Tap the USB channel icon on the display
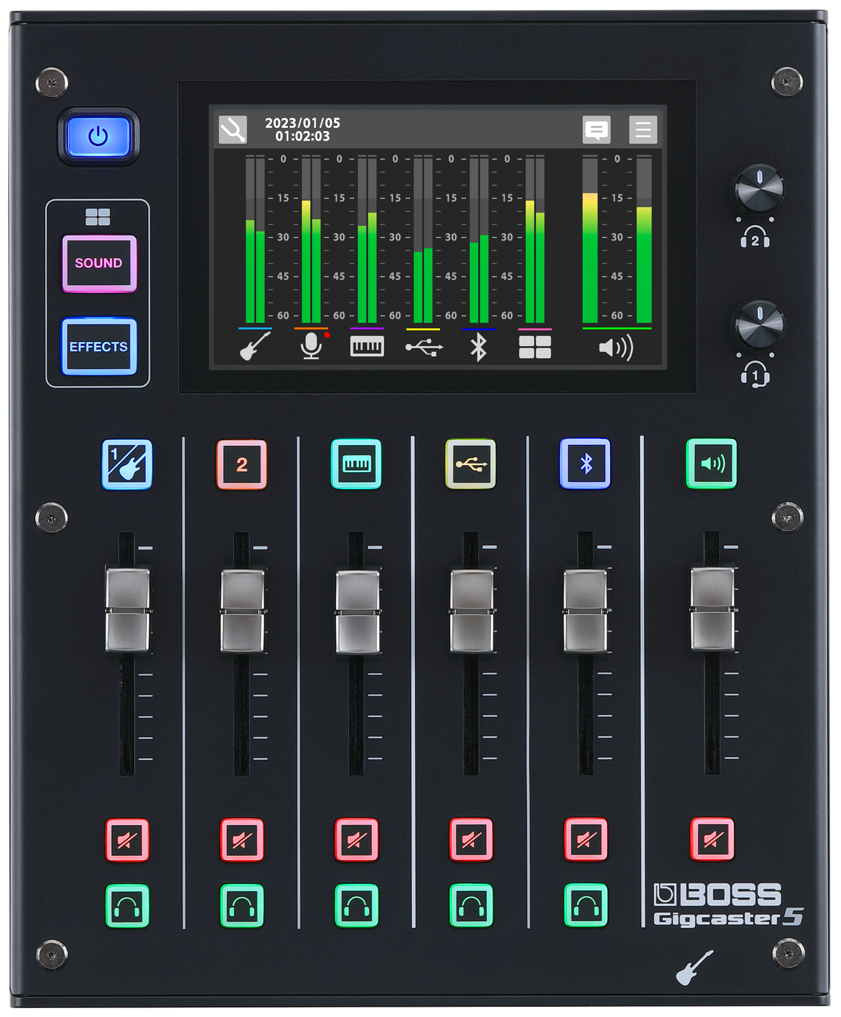Image resolution: width=841 pixels, height=1017 pixels. [x=423, y=347]
